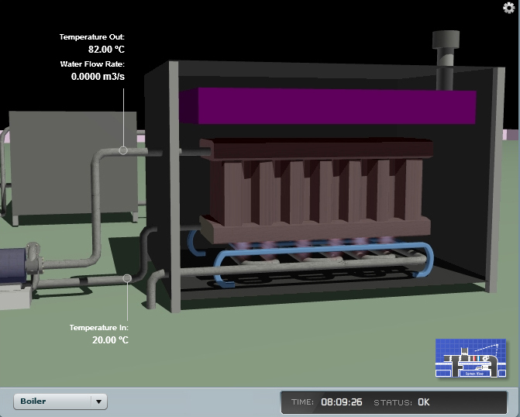
Task: Open the settings gear icon
Action: pyautogui.click(x=508, y=8)
